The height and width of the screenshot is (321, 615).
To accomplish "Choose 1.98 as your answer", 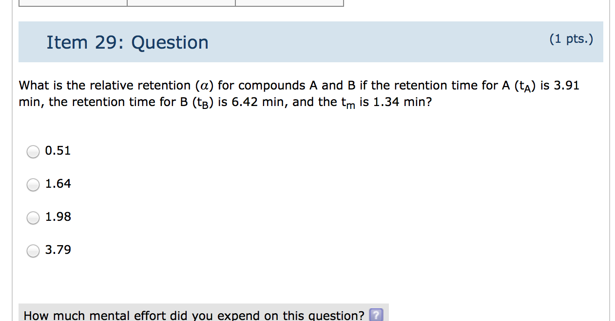I will (33, 217).
